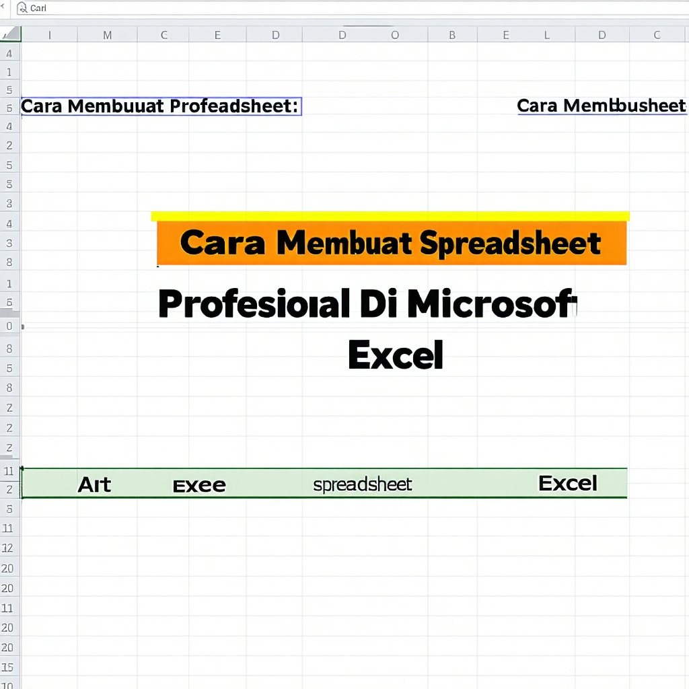The height and width of the screenshot is (689, 689).
Task: Click cell text 'Cara Membuuat Profeadsheet:'
Action: pos(160,106)
